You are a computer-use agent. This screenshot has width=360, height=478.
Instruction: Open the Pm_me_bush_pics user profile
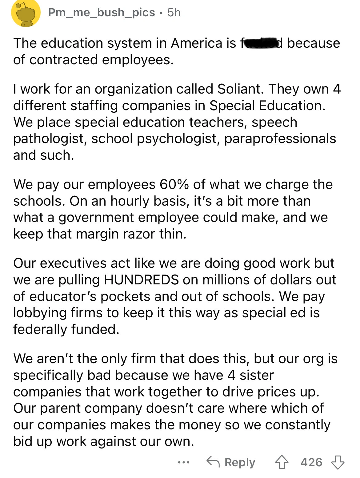click(102, 13)
